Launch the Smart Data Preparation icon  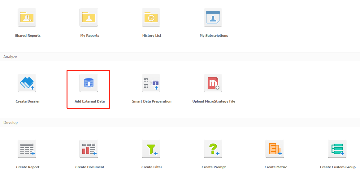click(151, 83)
